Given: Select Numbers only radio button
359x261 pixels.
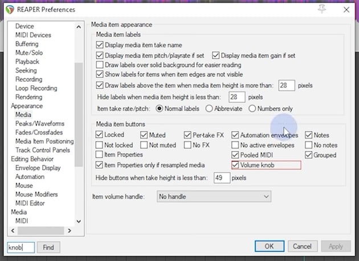Looking at the screenshot, I should click(252, 109).
